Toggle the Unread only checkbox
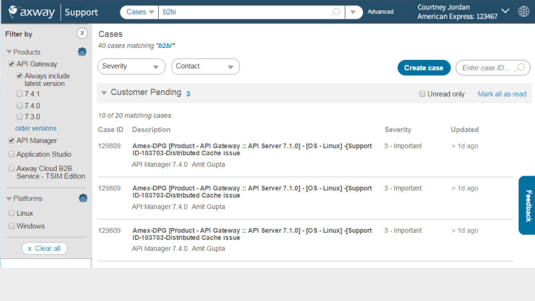Screen dimensions: 535x301 [422, 94]
